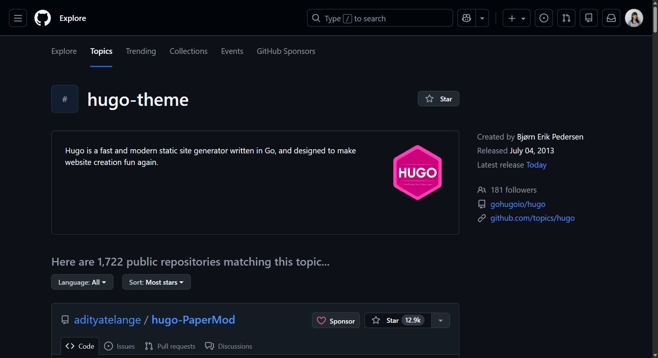Expand the Copilot options chevron
Screen dimensions: 658x358
click(x=482, y=18)
